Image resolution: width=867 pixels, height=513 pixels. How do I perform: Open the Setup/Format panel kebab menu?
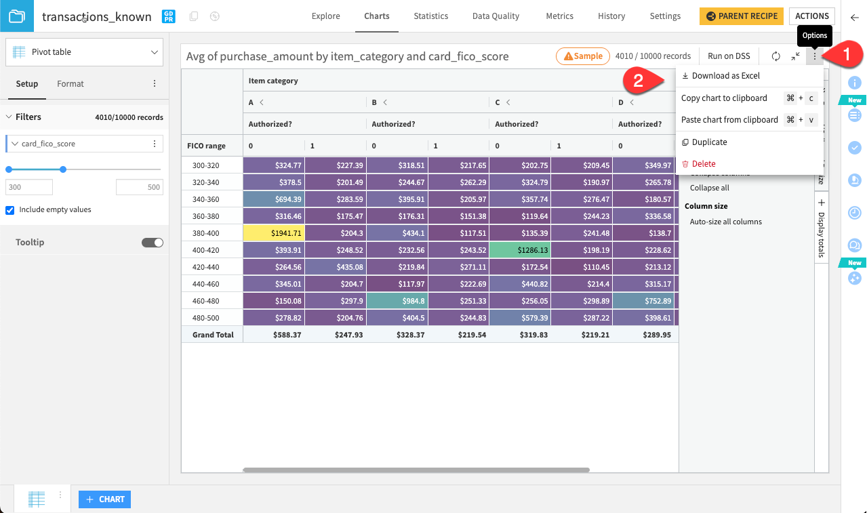click(x=155, y=84)
